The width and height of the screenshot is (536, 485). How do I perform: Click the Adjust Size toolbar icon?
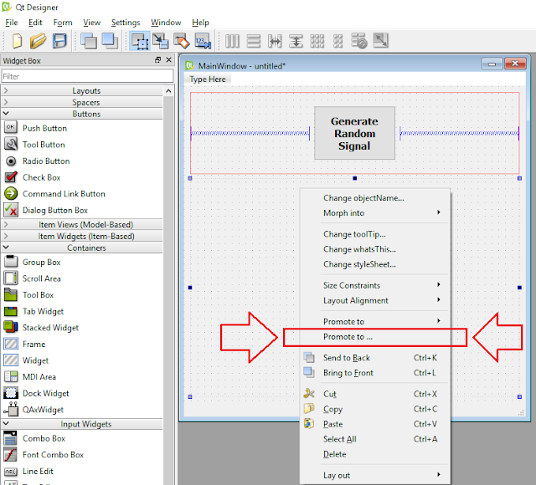point(381,41)
